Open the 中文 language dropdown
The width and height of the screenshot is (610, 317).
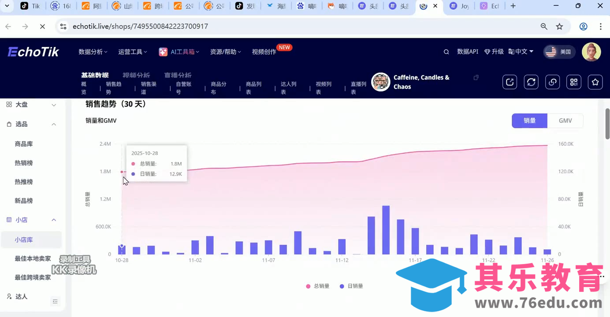coord(521,52)
